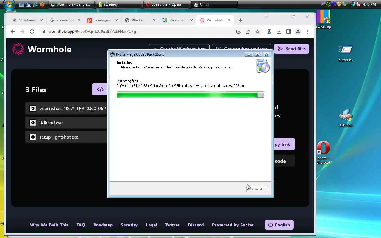Open RAMMap desktop shortcut
The image size is (381, 238).
point(323,20)
